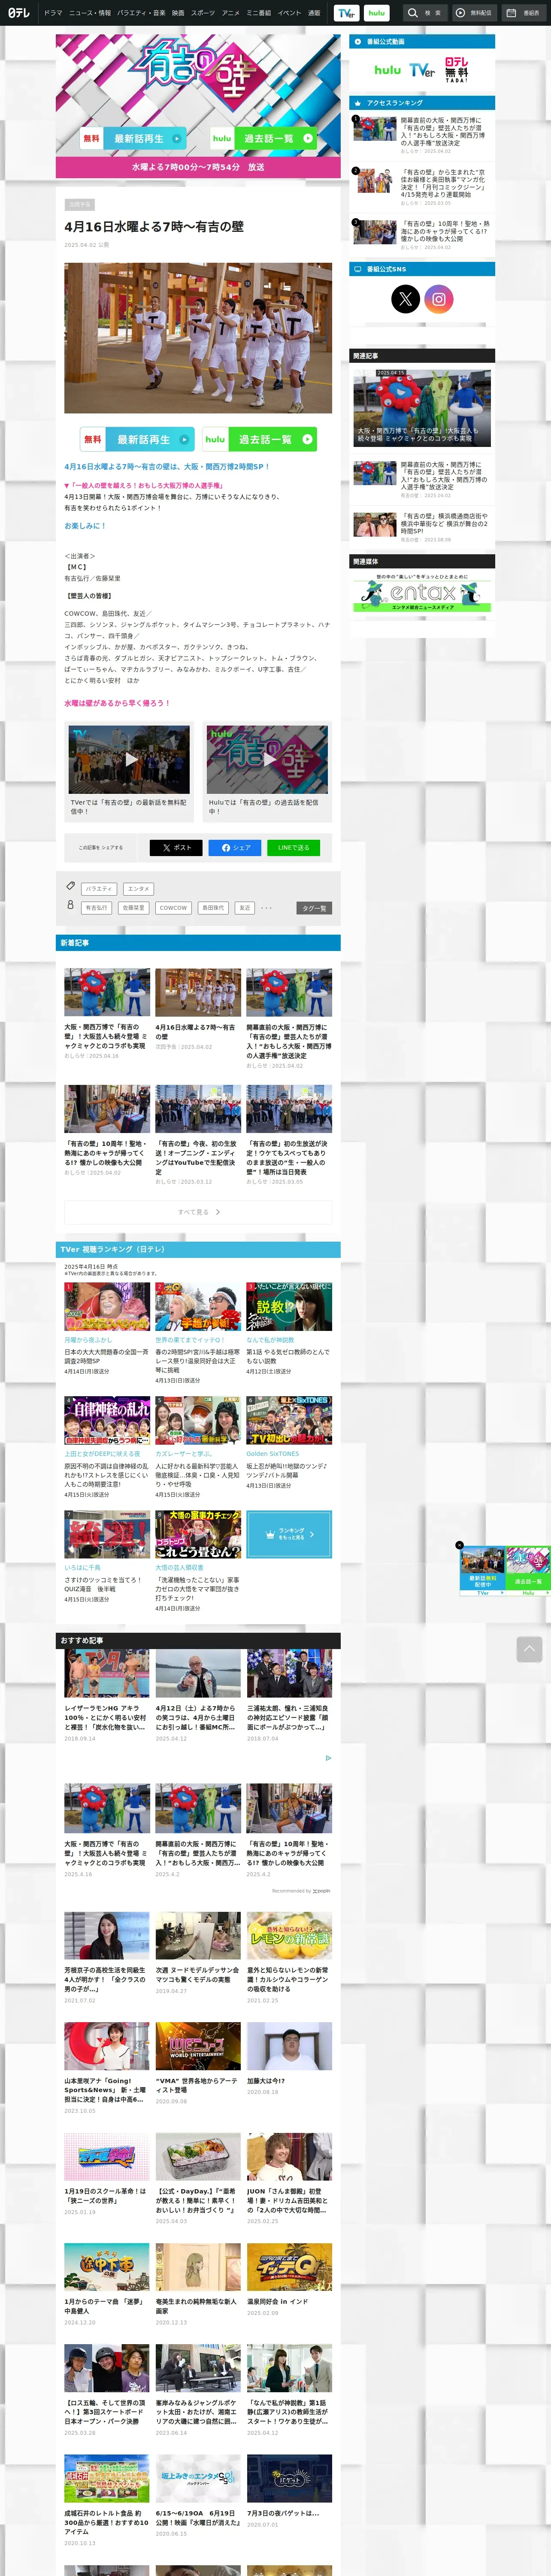
Task: Open 番組表 in the header
Action: (524, 13)
